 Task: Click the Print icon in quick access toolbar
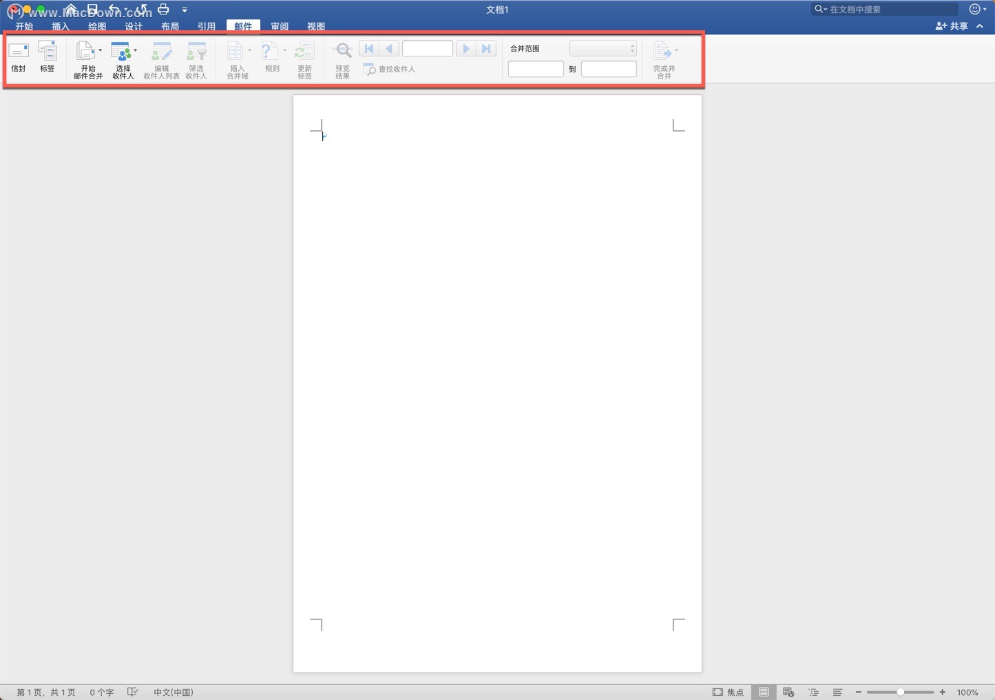[x=163, y=9]
